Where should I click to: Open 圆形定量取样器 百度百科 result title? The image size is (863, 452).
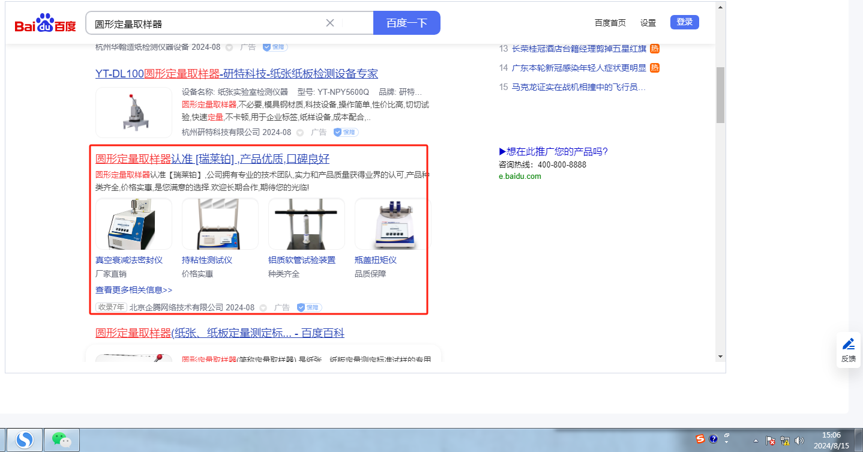[220, 333]
